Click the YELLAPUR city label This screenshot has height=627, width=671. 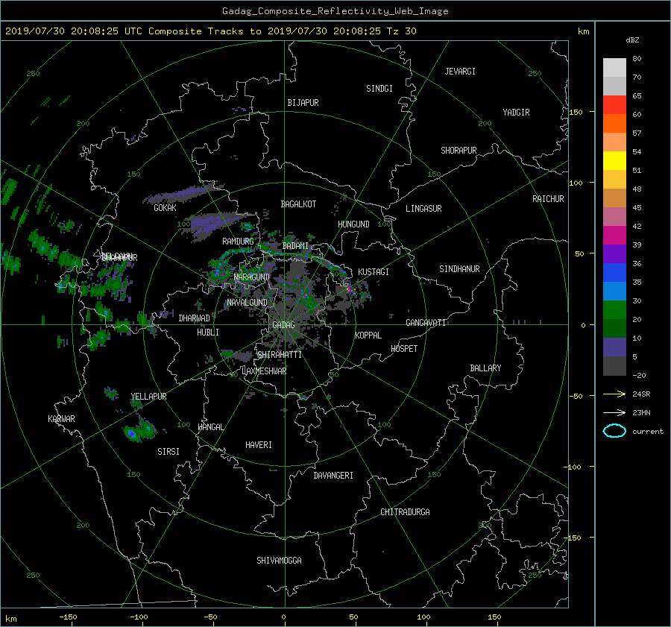(x=148, y=397)
